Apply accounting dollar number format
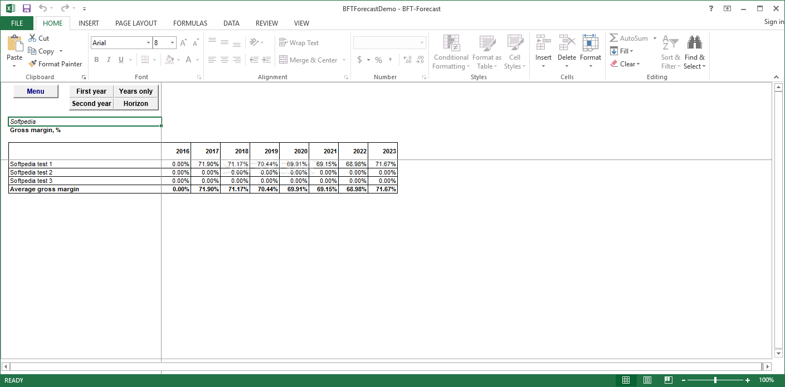785x387 pixels. pyautogui.click(x=360, y=60)
